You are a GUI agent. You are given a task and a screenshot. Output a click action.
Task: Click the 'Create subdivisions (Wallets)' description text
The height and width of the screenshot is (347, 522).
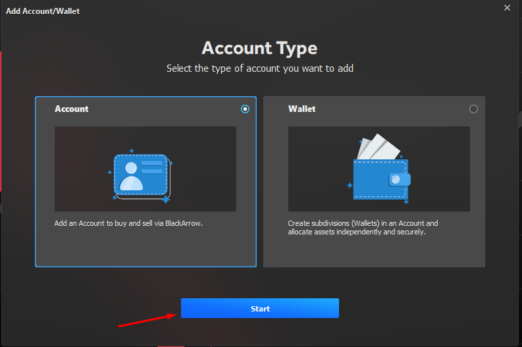(363, 224)
